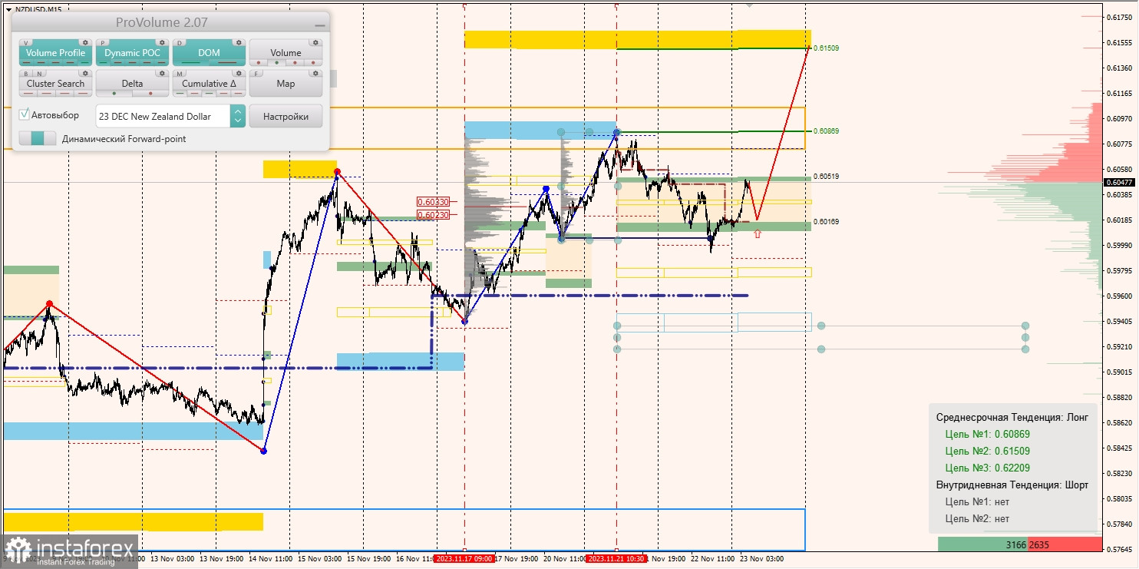Image resolution: width=1139 pixels, height=569 pixels.
Task: Toggle Volume Profile indicator on/off
Action: tap(55, 53)
